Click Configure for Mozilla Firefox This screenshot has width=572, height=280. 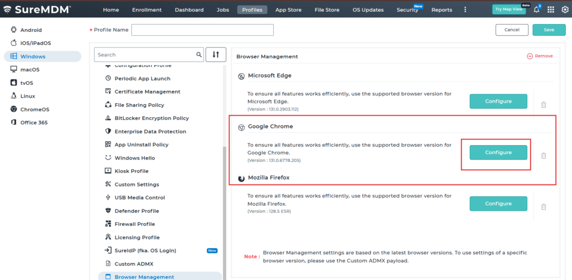(498, 204)
